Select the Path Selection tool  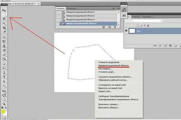click(4, 82)
